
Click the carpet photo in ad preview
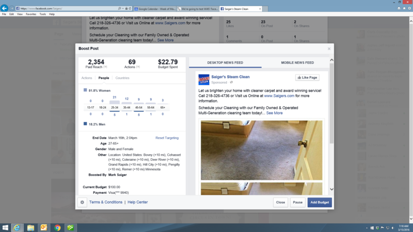(261, 150)
